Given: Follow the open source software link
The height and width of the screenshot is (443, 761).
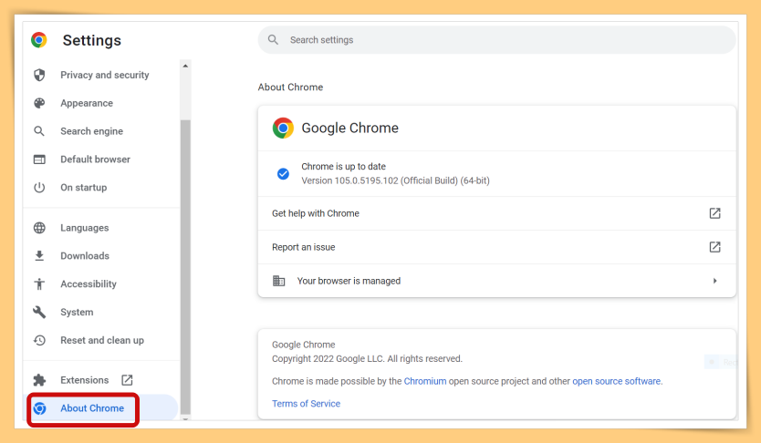Looking at the screenshot, I should tap(616, 381).
